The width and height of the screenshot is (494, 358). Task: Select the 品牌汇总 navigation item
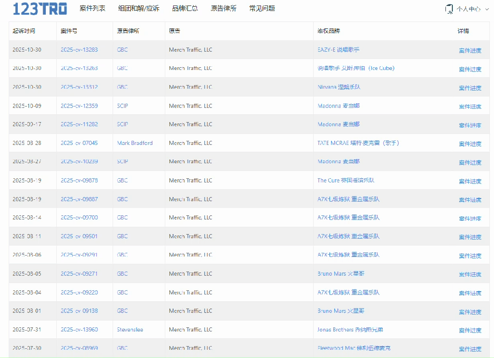coord(185,8)
